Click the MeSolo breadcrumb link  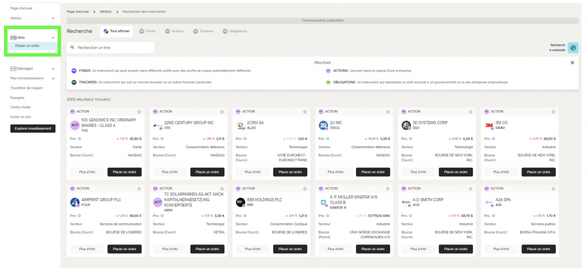(x=106, y=11)
